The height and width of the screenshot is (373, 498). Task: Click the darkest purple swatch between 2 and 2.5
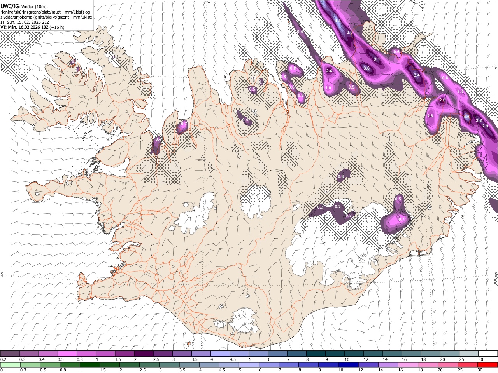coord(144,354)
